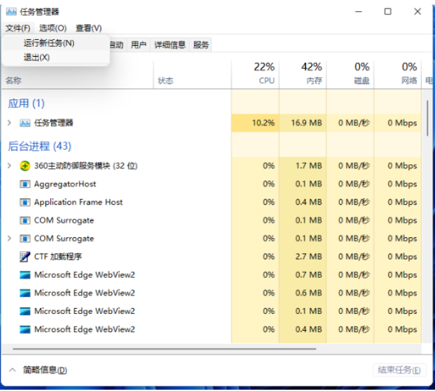Image resolution: width=435 pixels, height=391 pixels.
Task: Select 运行新任务(N) from the File menu
Action: click(x=49, y=42)
